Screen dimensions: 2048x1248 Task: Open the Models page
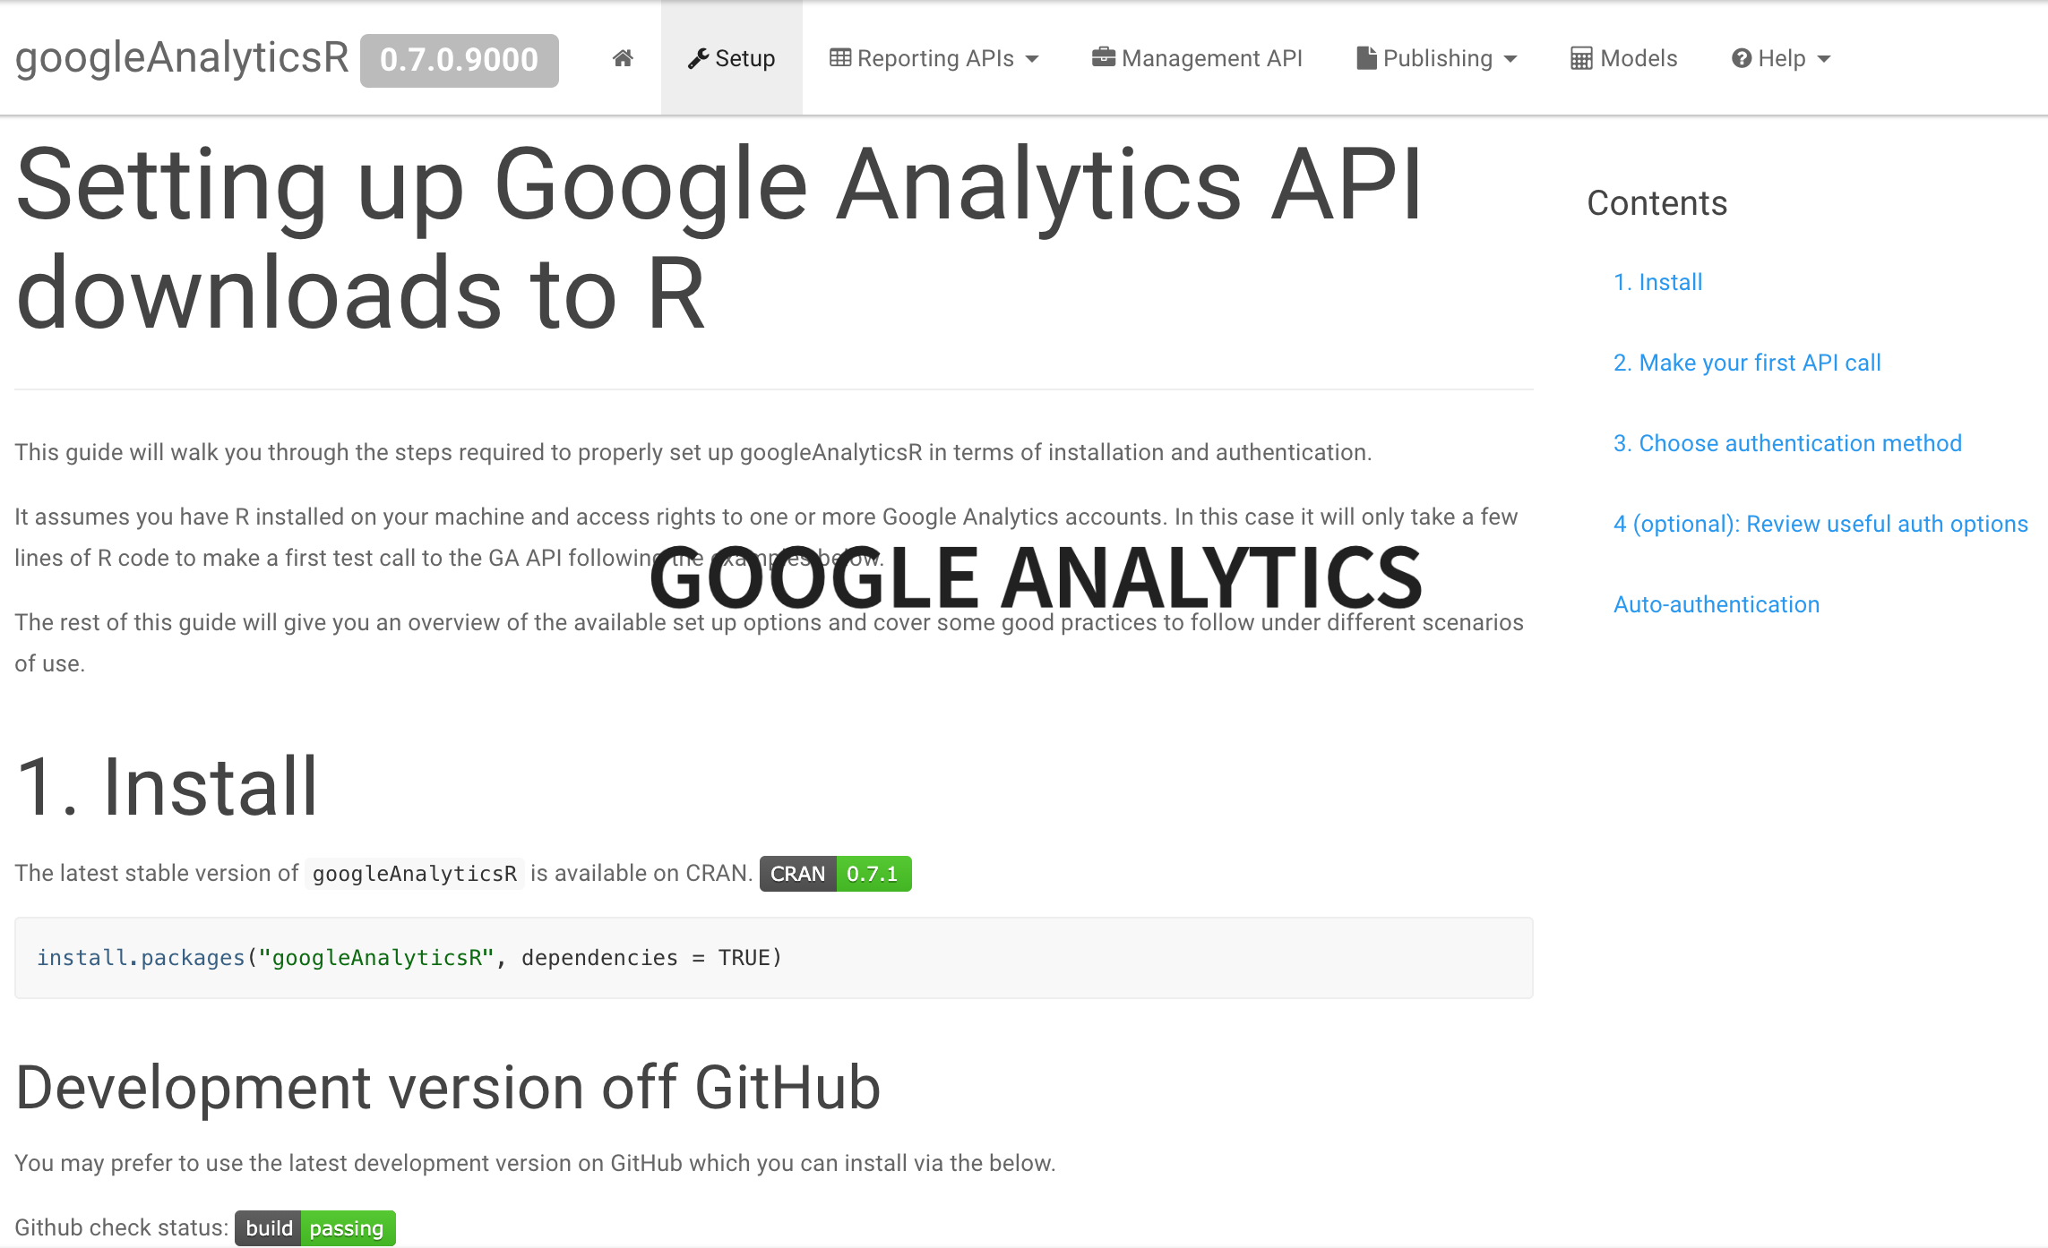pos(1639,58)
